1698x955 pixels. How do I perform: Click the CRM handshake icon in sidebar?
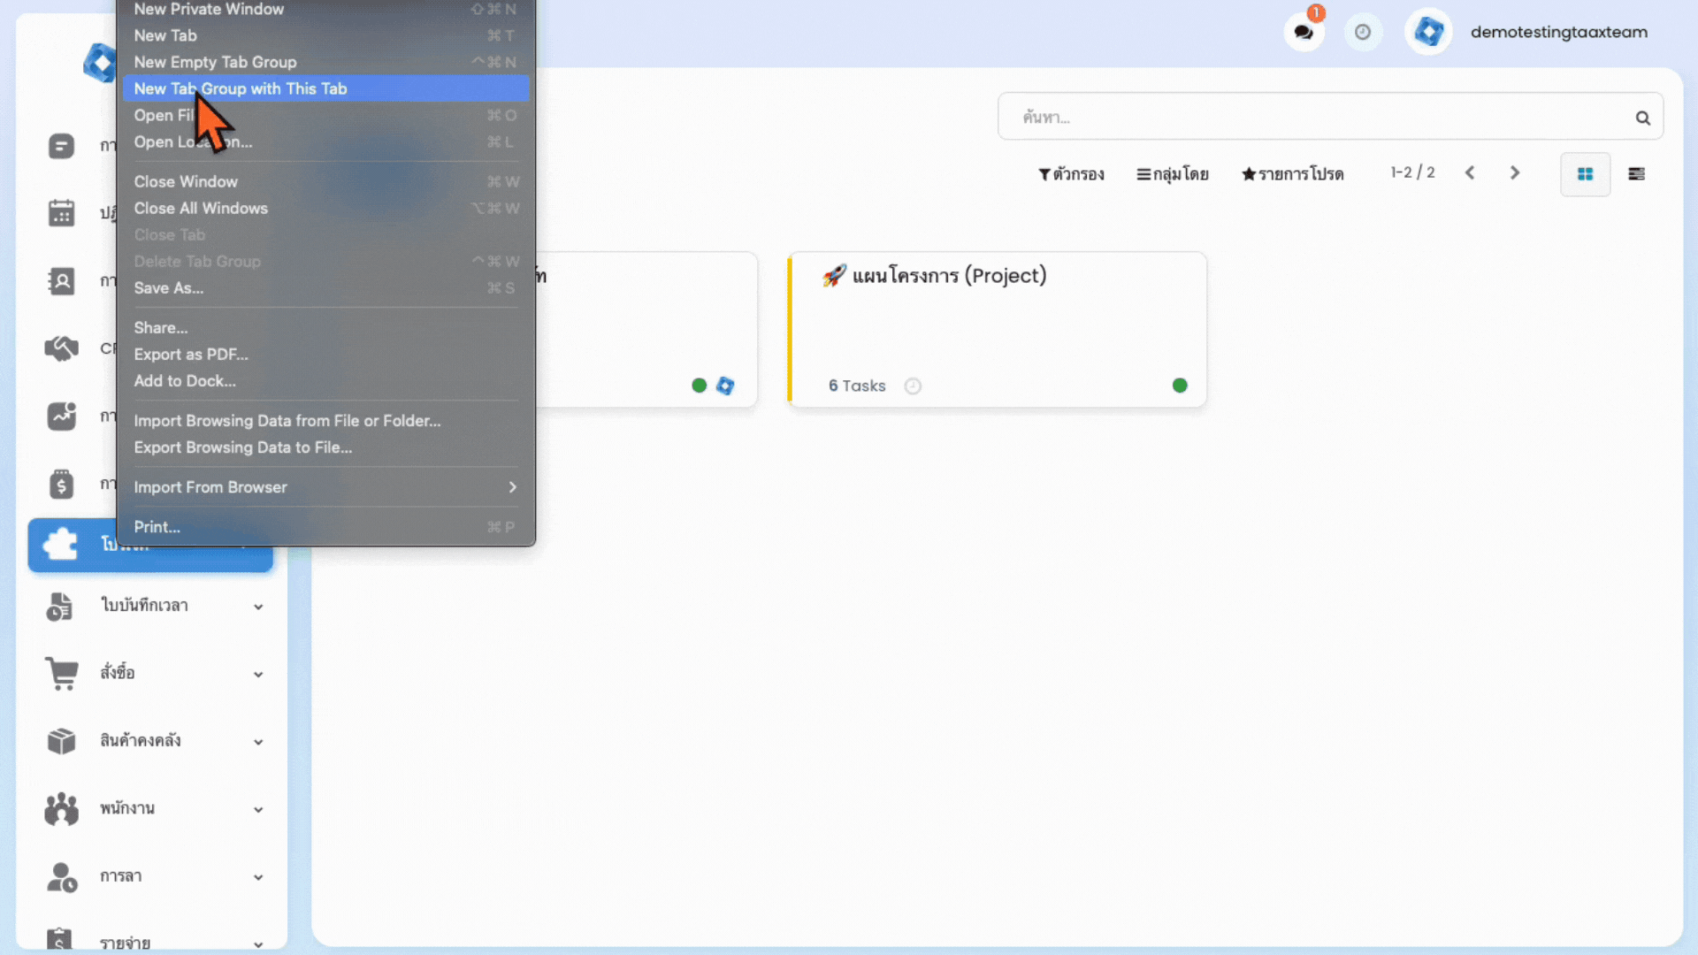tap(61, 348)
